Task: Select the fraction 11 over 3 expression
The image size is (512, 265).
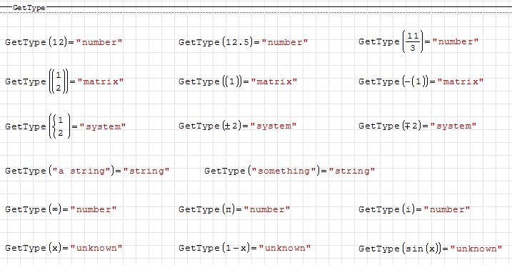Action: point(418,41)
